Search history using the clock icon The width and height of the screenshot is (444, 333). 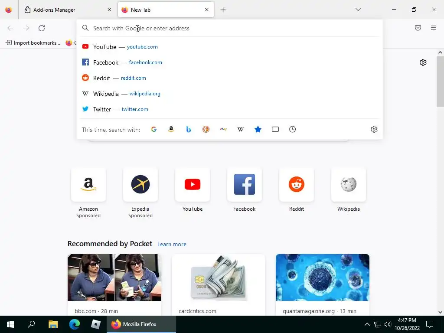[293, 129]
